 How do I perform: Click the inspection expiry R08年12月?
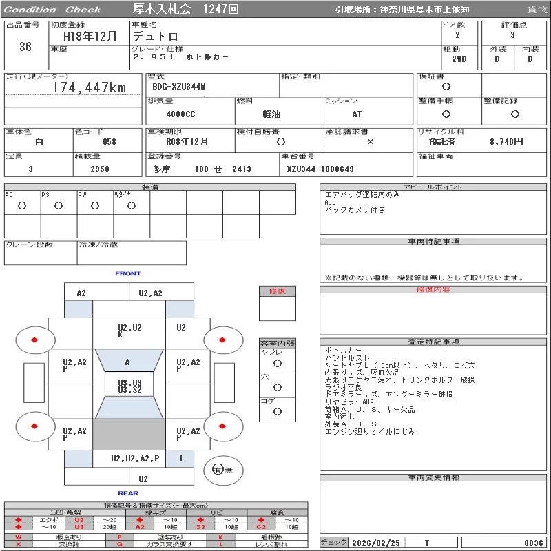(x=187, y=142)
